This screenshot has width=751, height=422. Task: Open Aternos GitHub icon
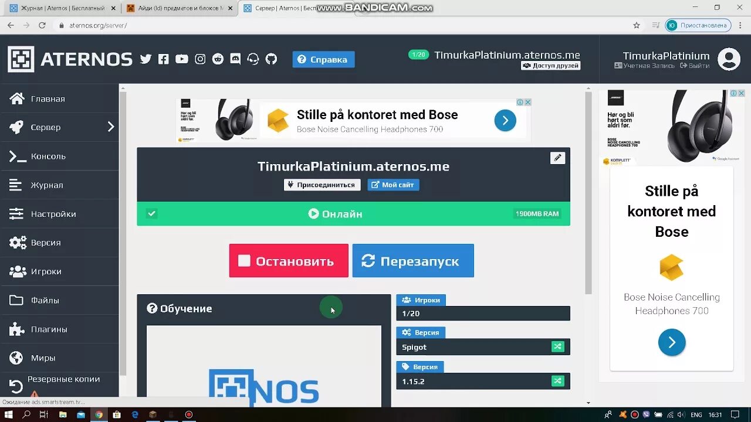point(271,59)
